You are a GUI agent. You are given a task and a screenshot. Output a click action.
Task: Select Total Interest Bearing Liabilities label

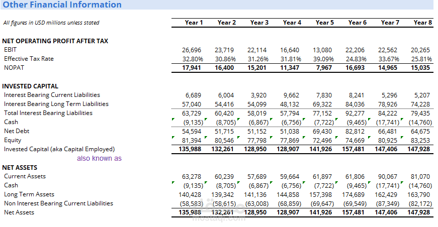[48, 113]
